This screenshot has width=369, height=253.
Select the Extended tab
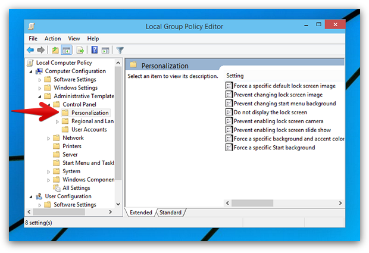pos(141,213)
